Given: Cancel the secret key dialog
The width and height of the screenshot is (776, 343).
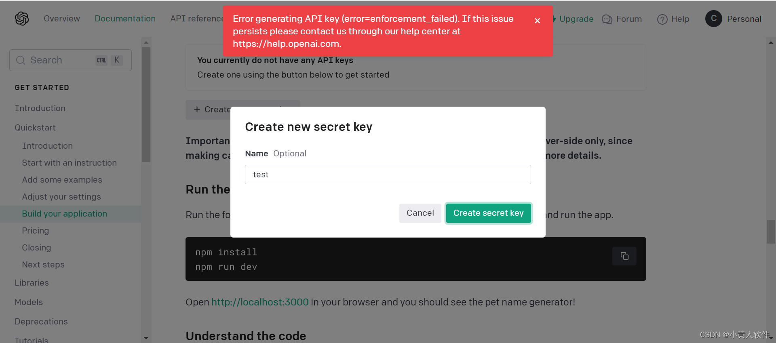Looking at the screenshot, I should (x=420, y=213).
